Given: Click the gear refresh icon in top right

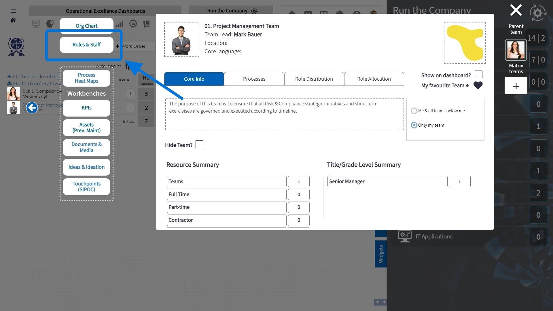Looking at the screenshot, I should pyautogui.click(x=538, y=13).
